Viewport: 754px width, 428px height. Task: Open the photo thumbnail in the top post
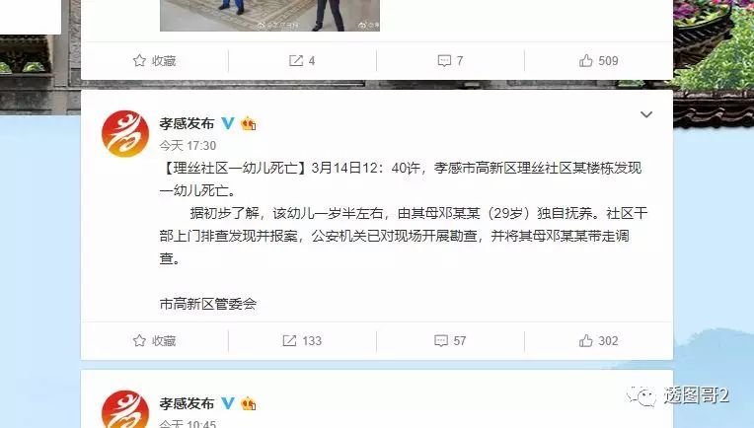pyautogui.click(x=269, y=16)
